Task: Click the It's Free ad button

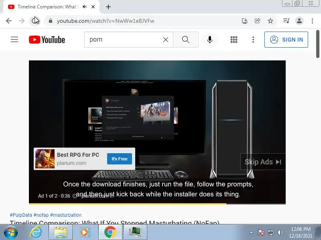Action: tap(120, 159)
